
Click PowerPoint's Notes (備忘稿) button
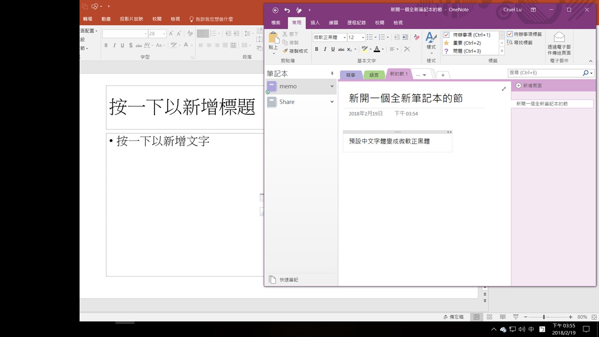click(x=453, y=317)
